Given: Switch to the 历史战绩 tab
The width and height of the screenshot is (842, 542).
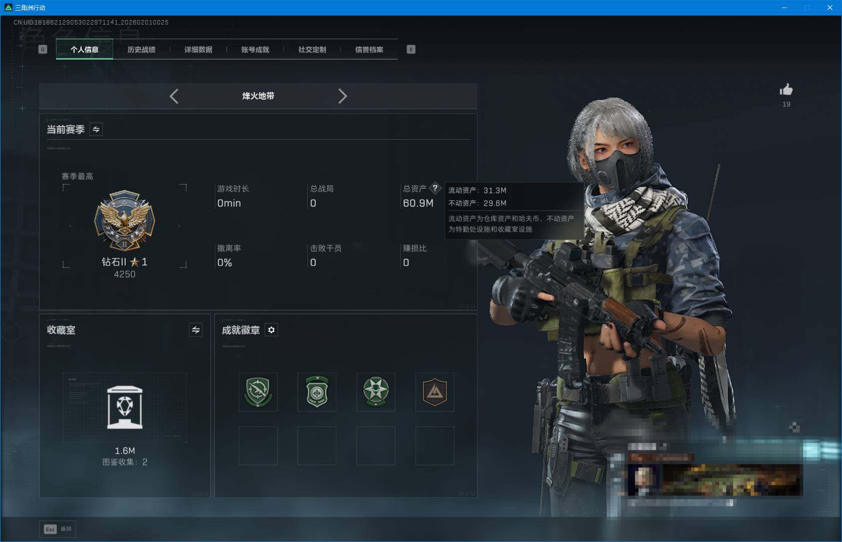Looking at the screenshot, I should [x=142, y=49].
